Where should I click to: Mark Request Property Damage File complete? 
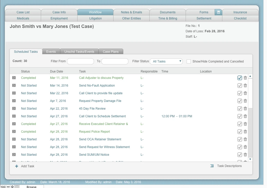coord(240,101)
